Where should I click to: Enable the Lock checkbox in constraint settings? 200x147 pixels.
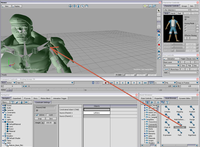click(47, 115)
